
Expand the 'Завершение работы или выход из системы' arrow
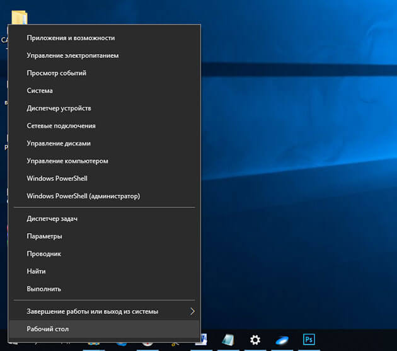tap(192, 311)
